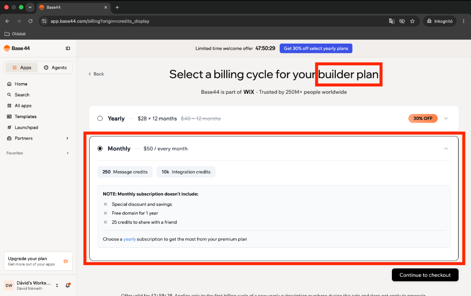Open the tab search dropdown

click(30, 7)
